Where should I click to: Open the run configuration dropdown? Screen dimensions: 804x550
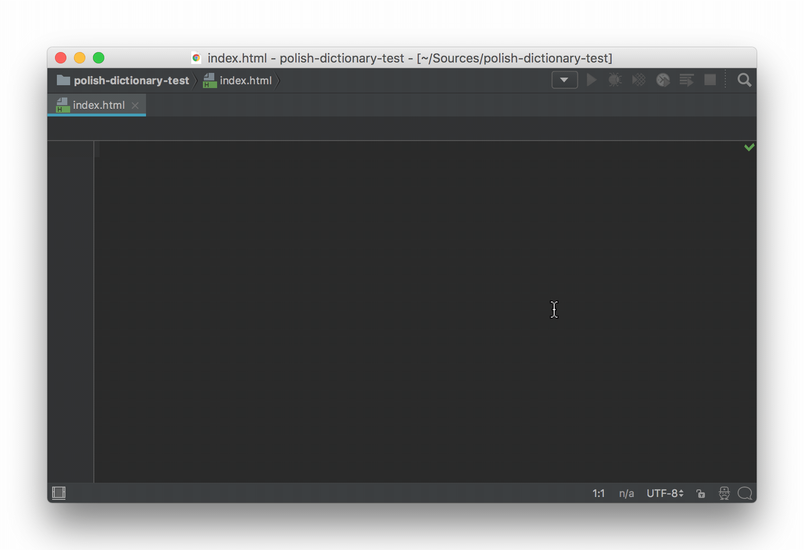[565, 80]
